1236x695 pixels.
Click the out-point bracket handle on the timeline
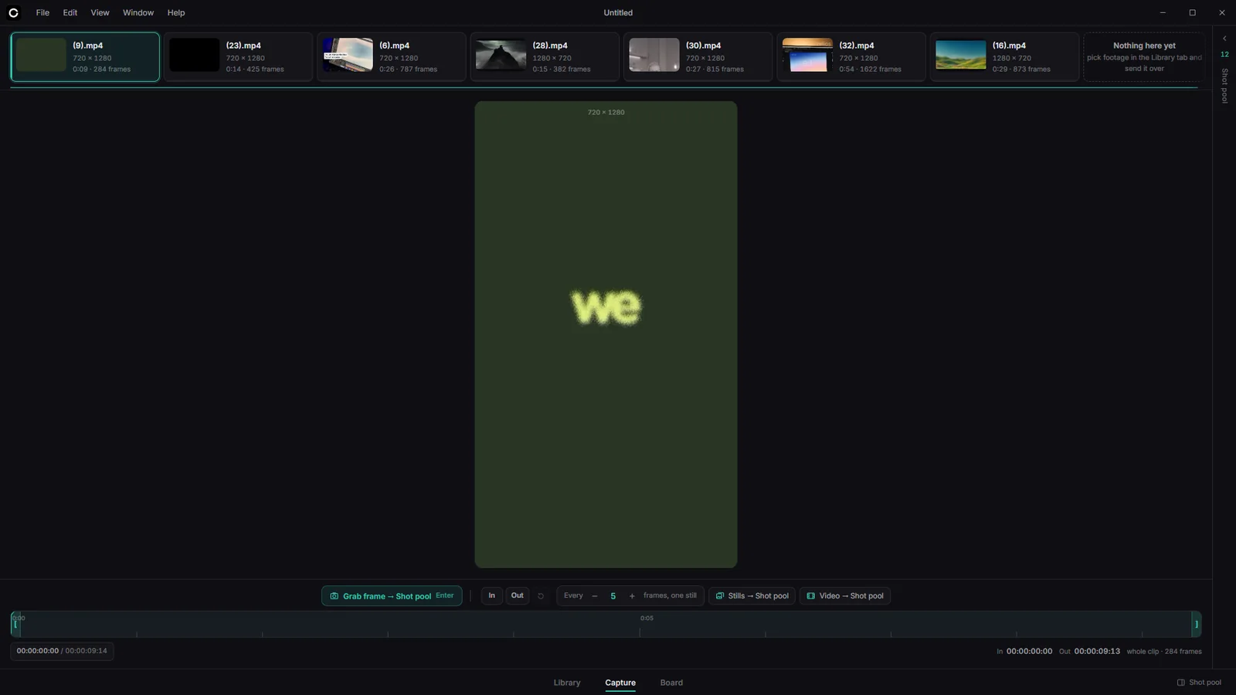pos(1197,624)
